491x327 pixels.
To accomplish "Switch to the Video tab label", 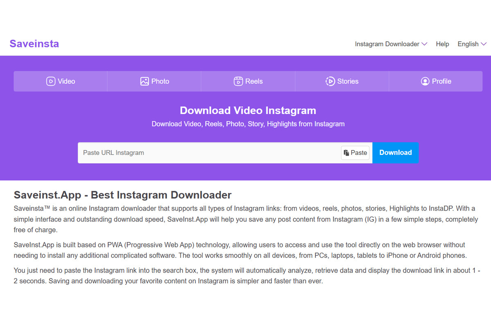I will (66, 81).
